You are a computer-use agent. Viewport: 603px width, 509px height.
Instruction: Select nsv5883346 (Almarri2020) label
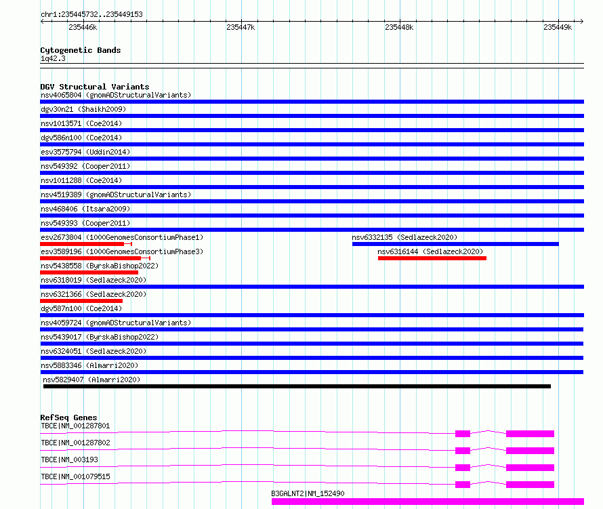(x=89, y=365)
